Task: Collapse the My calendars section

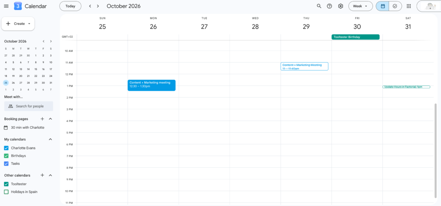Action: click(51, 139)
